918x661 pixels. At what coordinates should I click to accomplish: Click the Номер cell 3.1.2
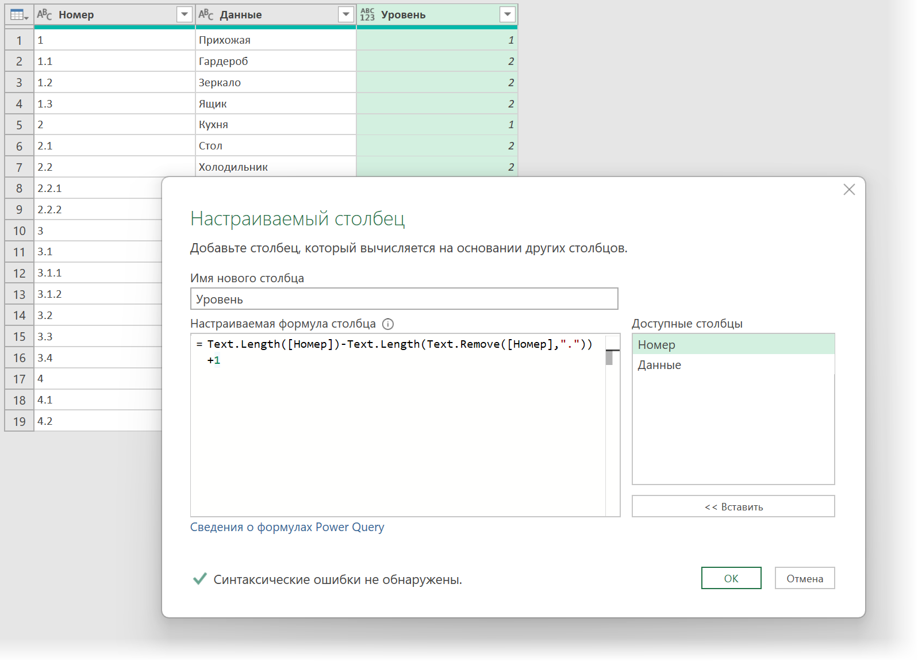pyautogui.click(x=98, y=294)
